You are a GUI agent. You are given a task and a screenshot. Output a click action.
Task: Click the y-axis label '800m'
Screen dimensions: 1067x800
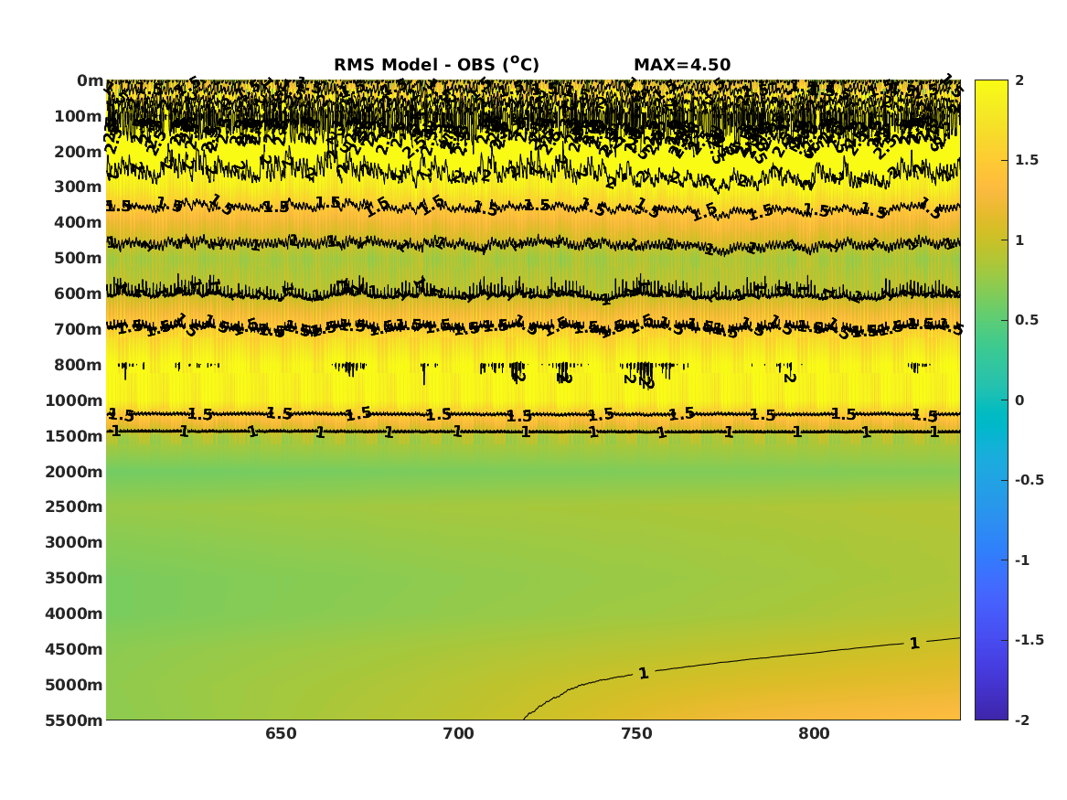tap(79, 365)
